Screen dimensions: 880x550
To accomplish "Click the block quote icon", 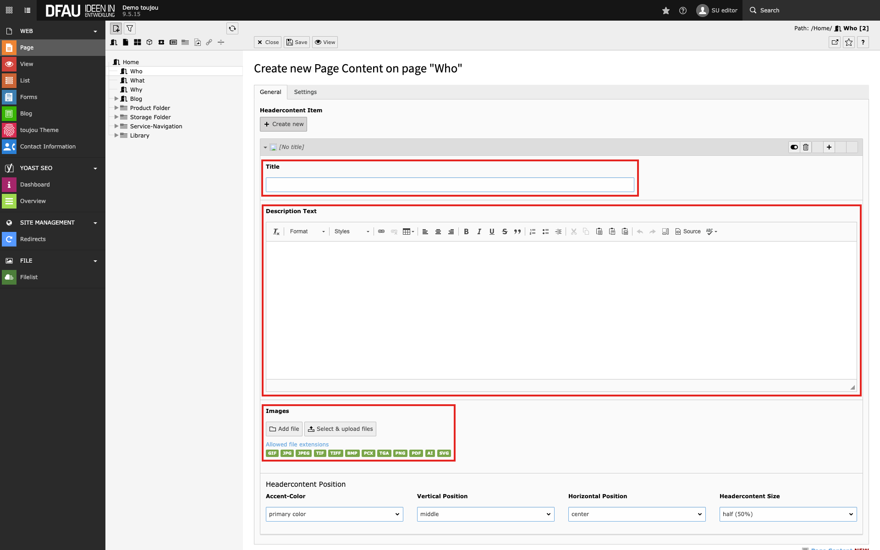I will (517, 231).
